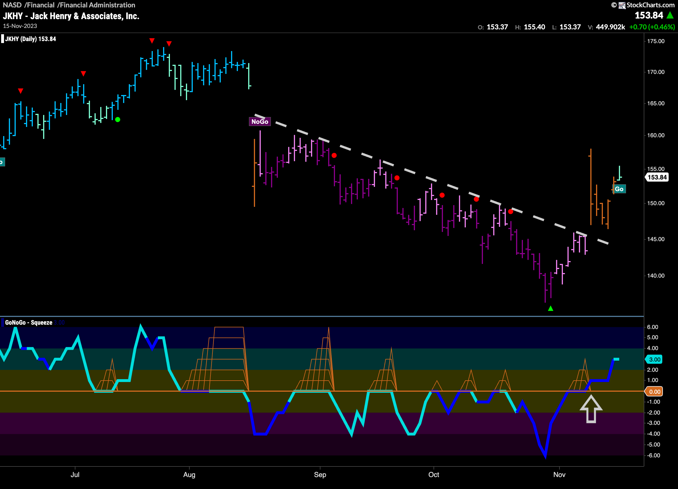Image resolution: width=678 pixels, height=489 pixels.
Task: Click the -6.00 oscillator axis label
Action: 653,456
